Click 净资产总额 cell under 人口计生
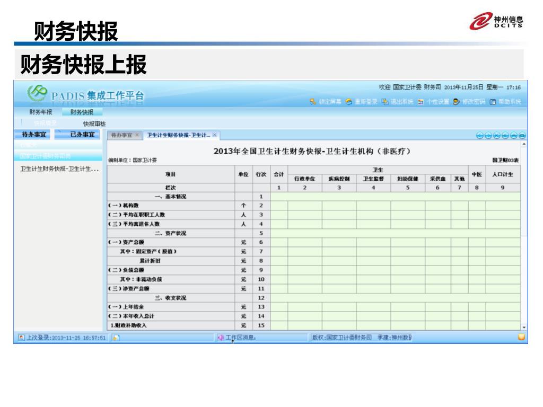Screen dimensions: 543x407 tap(503, 289)
